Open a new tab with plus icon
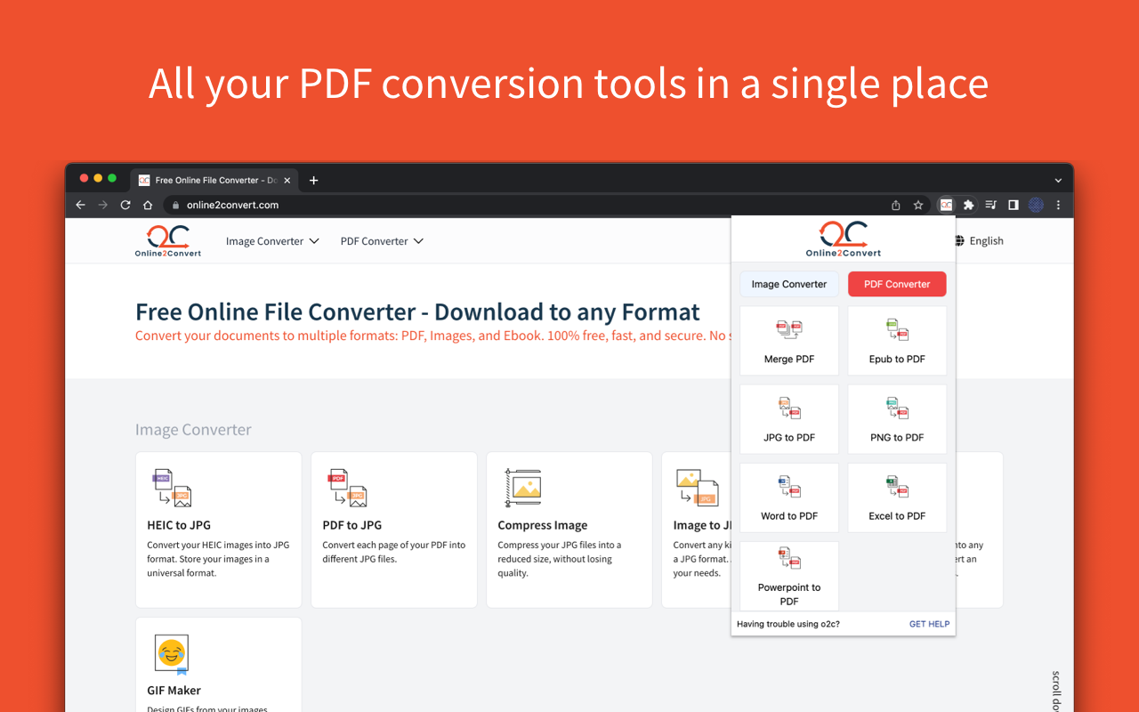The image size is (1139, 712). pyautogui.click(x=313, y=180)
